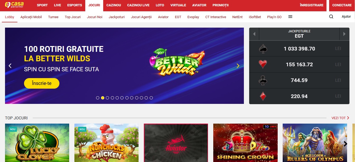The height and width of the screenshot is (162, 355).
Task: Select the diamond jackpot row icon
Action: coord(263,96)
